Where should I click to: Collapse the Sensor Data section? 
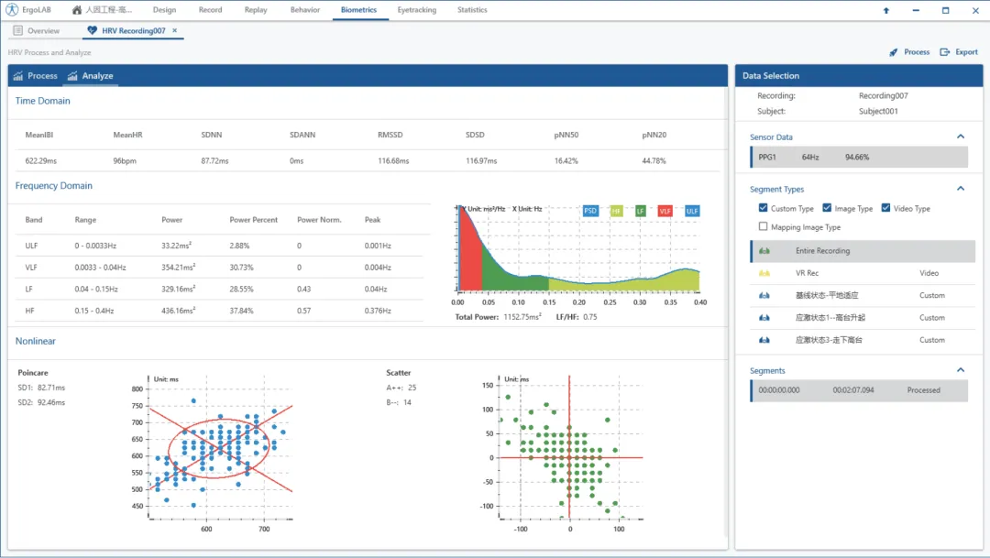(x=961, y=137)
